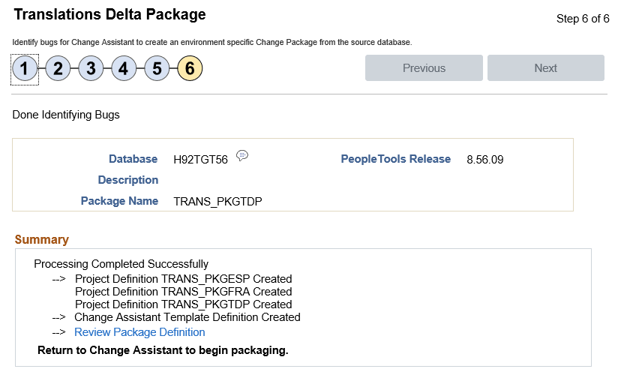This screenshot has width=633, height=381.
Task: Go to wizard step 1 circle
Action: (x=25, y=68)
